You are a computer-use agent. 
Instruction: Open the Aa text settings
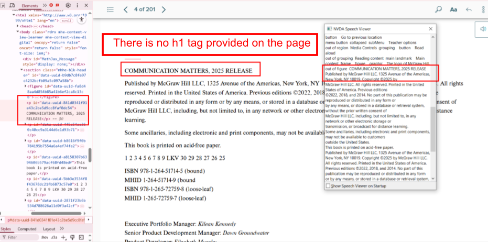(x=453, y=9)
